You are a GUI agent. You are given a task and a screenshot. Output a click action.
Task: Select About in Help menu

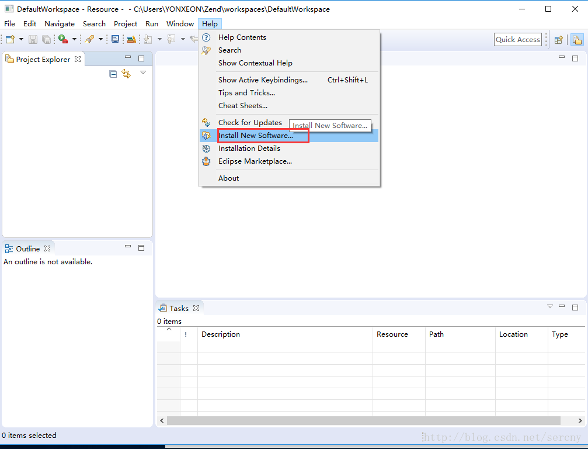289,178
